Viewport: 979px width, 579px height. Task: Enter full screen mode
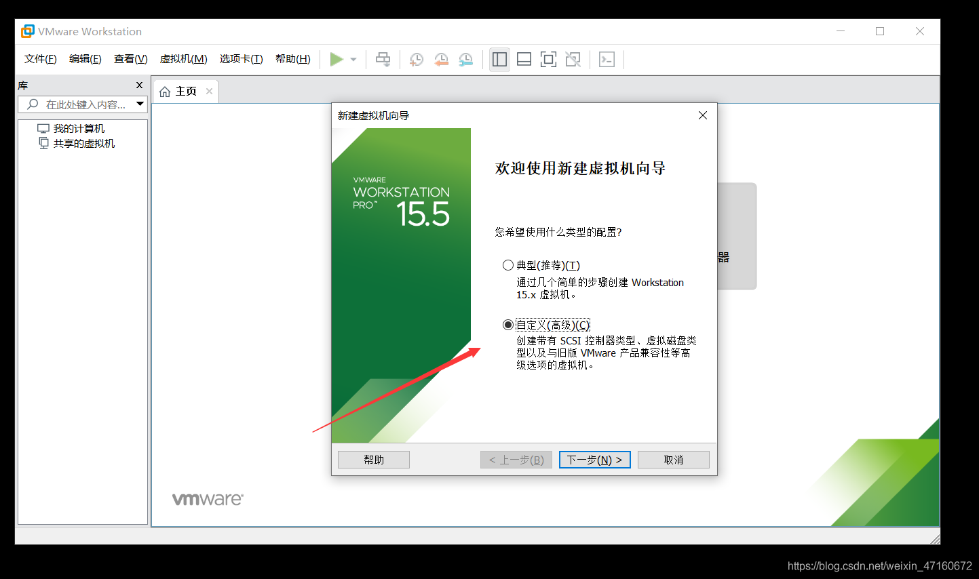point(548,60)
